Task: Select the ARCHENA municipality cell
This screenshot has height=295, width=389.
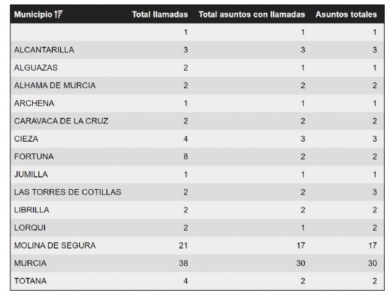Action: (34, 103)
